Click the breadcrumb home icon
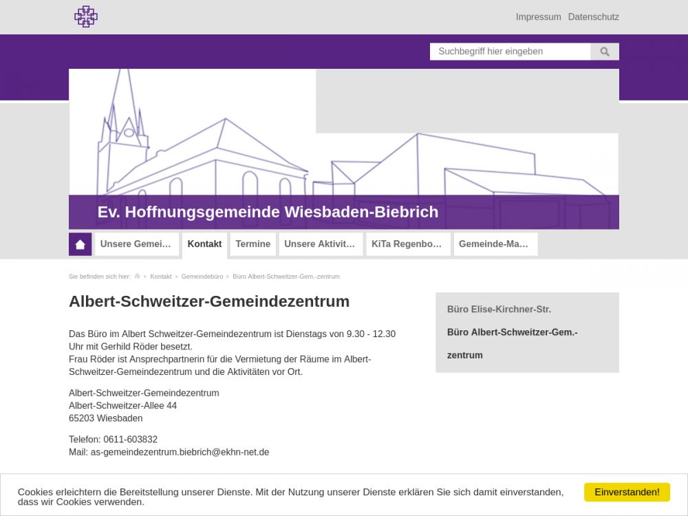 click(x=138, y=277)
